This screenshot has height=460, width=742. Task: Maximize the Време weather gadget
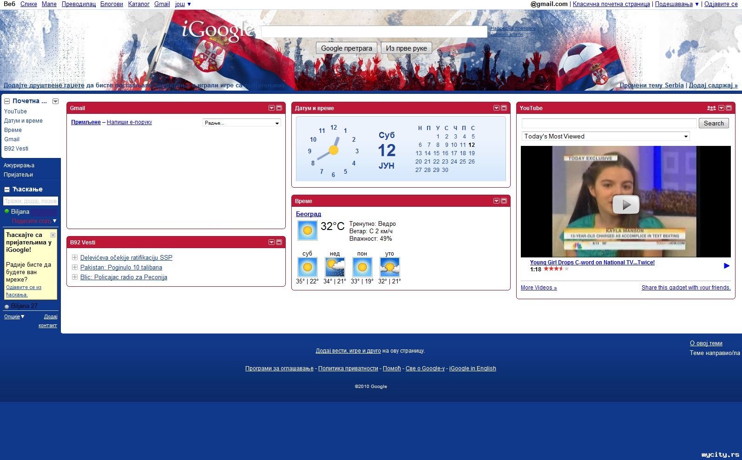tap(504, 201)
